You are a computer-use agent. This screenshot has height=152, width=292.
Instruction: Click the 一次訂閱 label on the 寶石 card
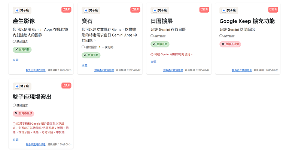point(106,47)
